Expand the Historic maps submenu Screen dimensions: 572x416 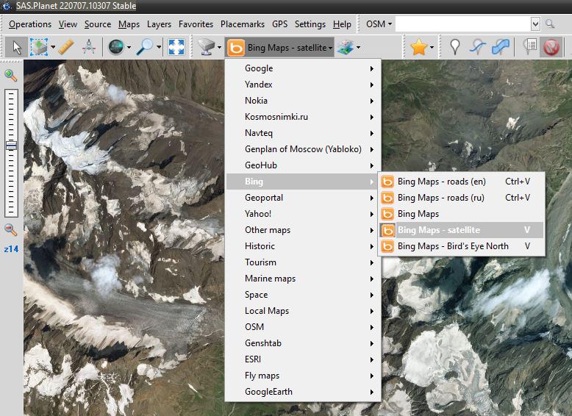click(x=303, y=246)
